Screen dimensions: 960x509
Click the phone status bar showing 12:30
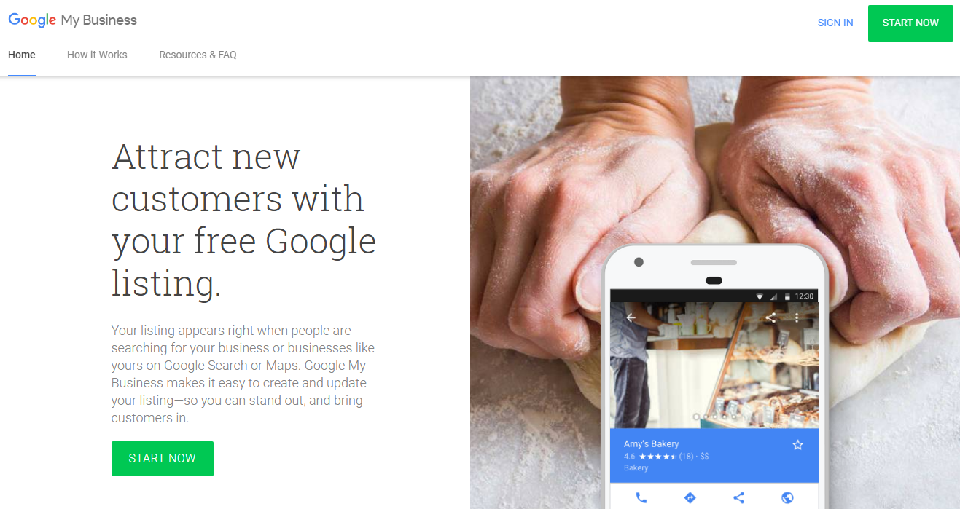click(x=714, y=296)
